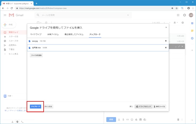Click browser back arrow
This screenshot has width=196, height=124.
click(3, 8)
